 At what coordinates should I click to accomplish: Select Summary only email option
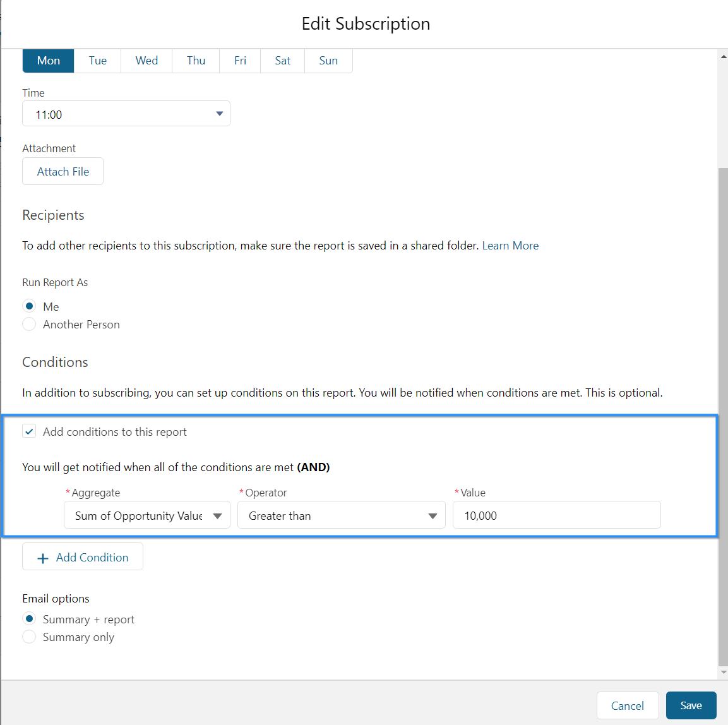[29, 637]
